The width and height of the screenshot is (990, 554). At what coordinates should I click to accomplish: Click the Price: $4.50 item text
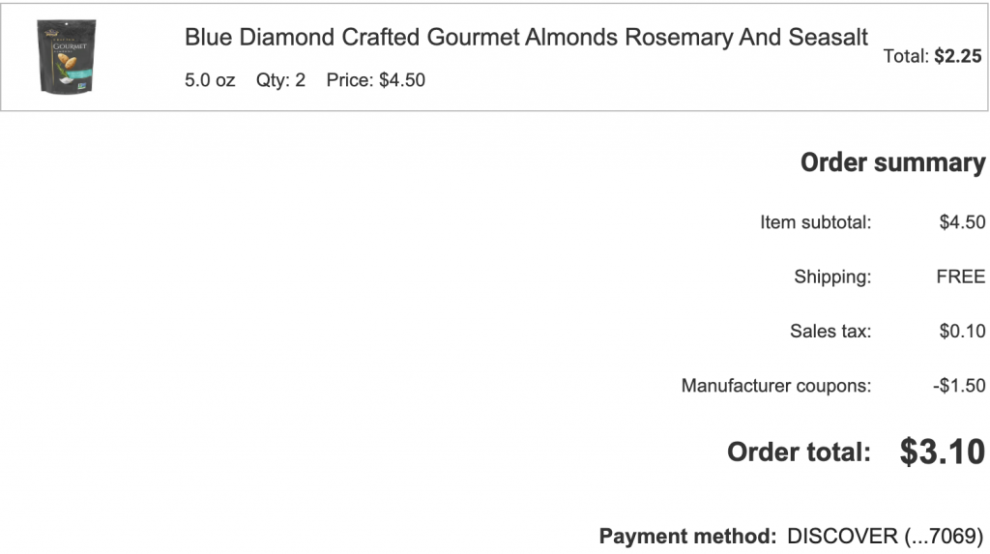pyautogui.click(x=375, y=80)
